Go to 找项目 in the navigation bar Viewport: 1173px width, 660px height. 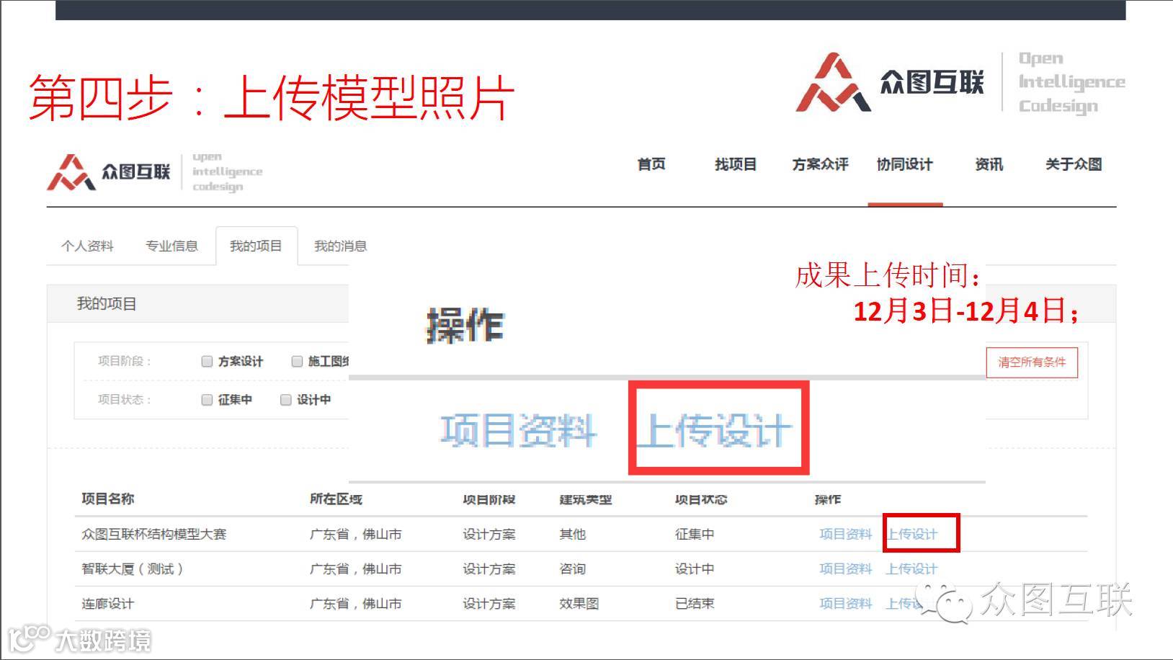click(x=736, y=164)
